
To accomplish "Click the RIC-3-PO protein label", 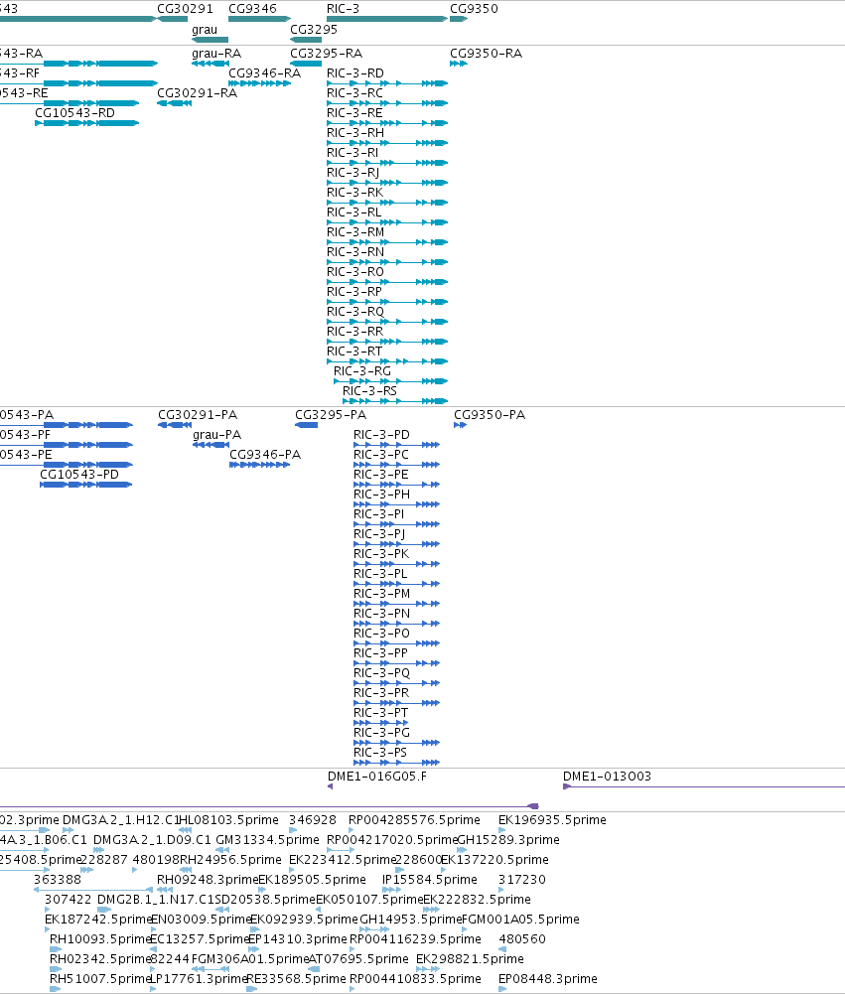I will 381,634.
